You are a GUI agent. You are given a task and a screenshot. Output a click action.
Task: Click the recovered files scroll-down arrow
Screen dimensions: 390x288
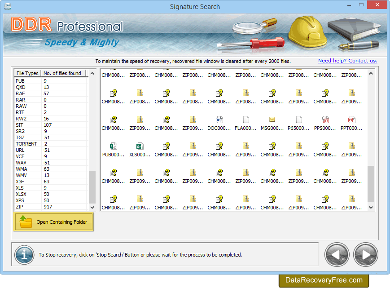(x=371, y=207)
